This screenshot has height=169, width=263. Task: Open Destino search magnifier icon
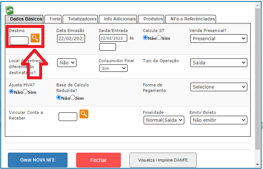tap(35, 38)
